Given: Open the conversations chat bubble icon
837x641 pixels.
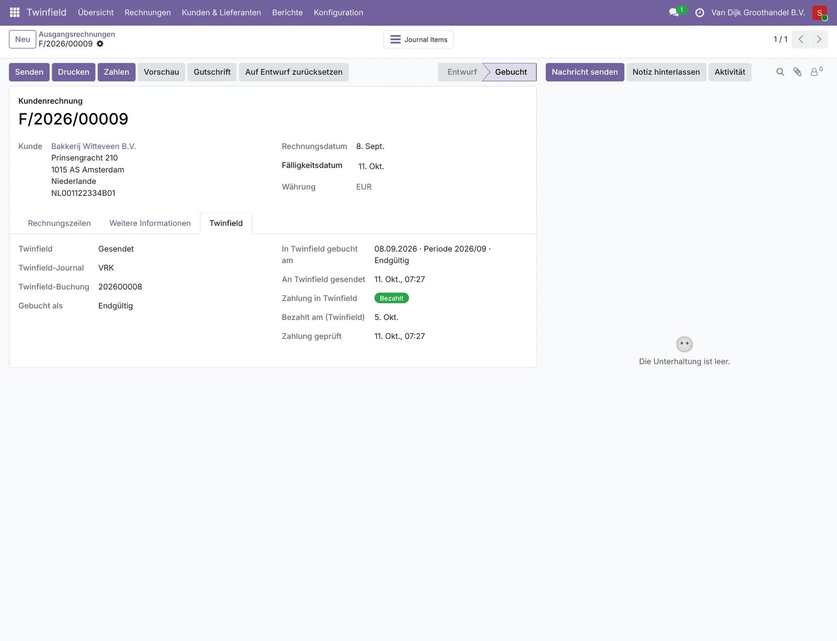Looking at the screenshot, I should (x=674, y=12).
